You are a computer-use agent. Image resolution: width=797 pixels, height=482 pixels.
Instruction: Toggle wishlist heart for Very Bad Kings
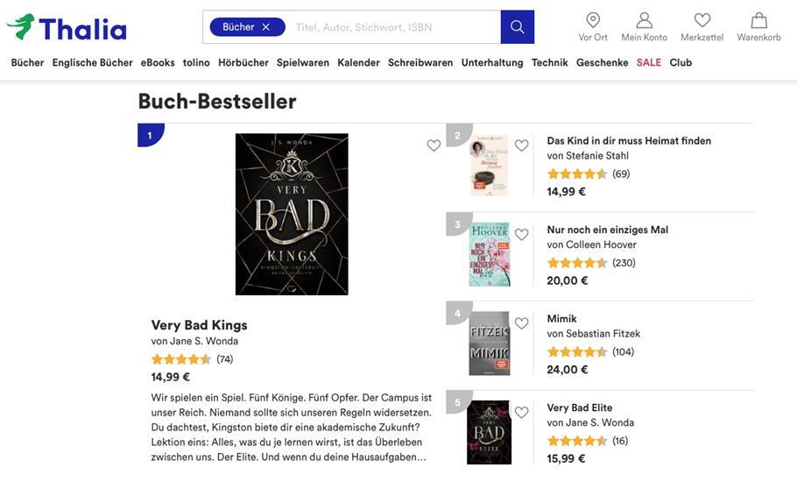click(434, 145)
